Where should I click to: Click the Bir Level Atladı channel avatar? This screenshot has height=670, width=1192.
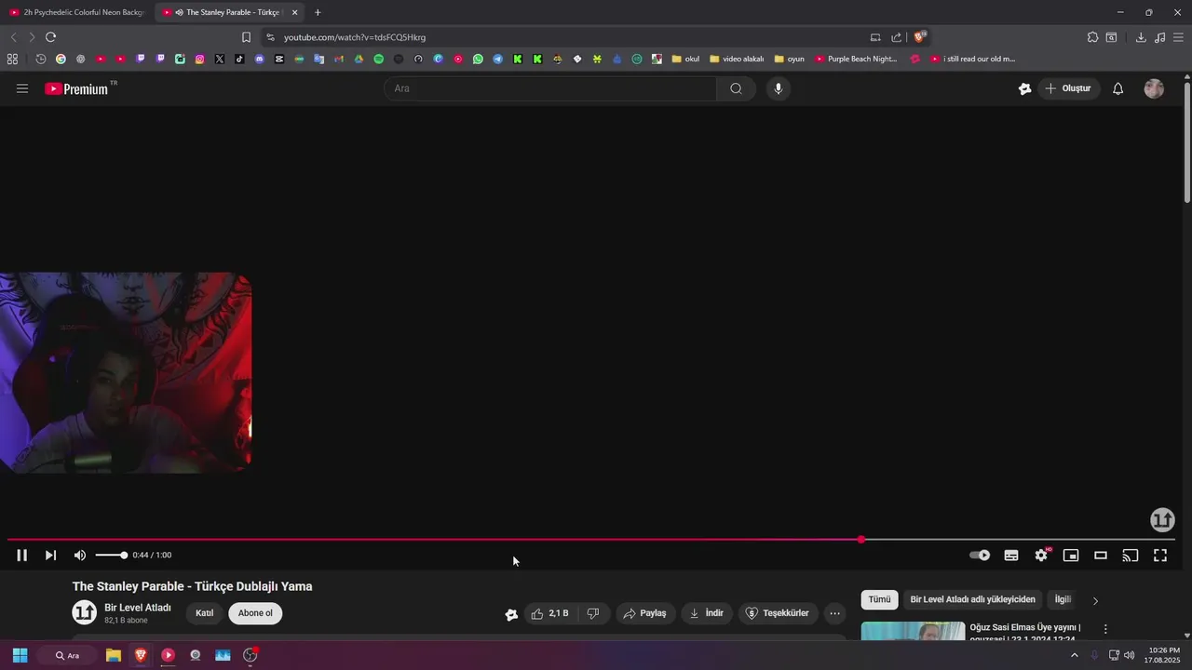coord(85,612)
